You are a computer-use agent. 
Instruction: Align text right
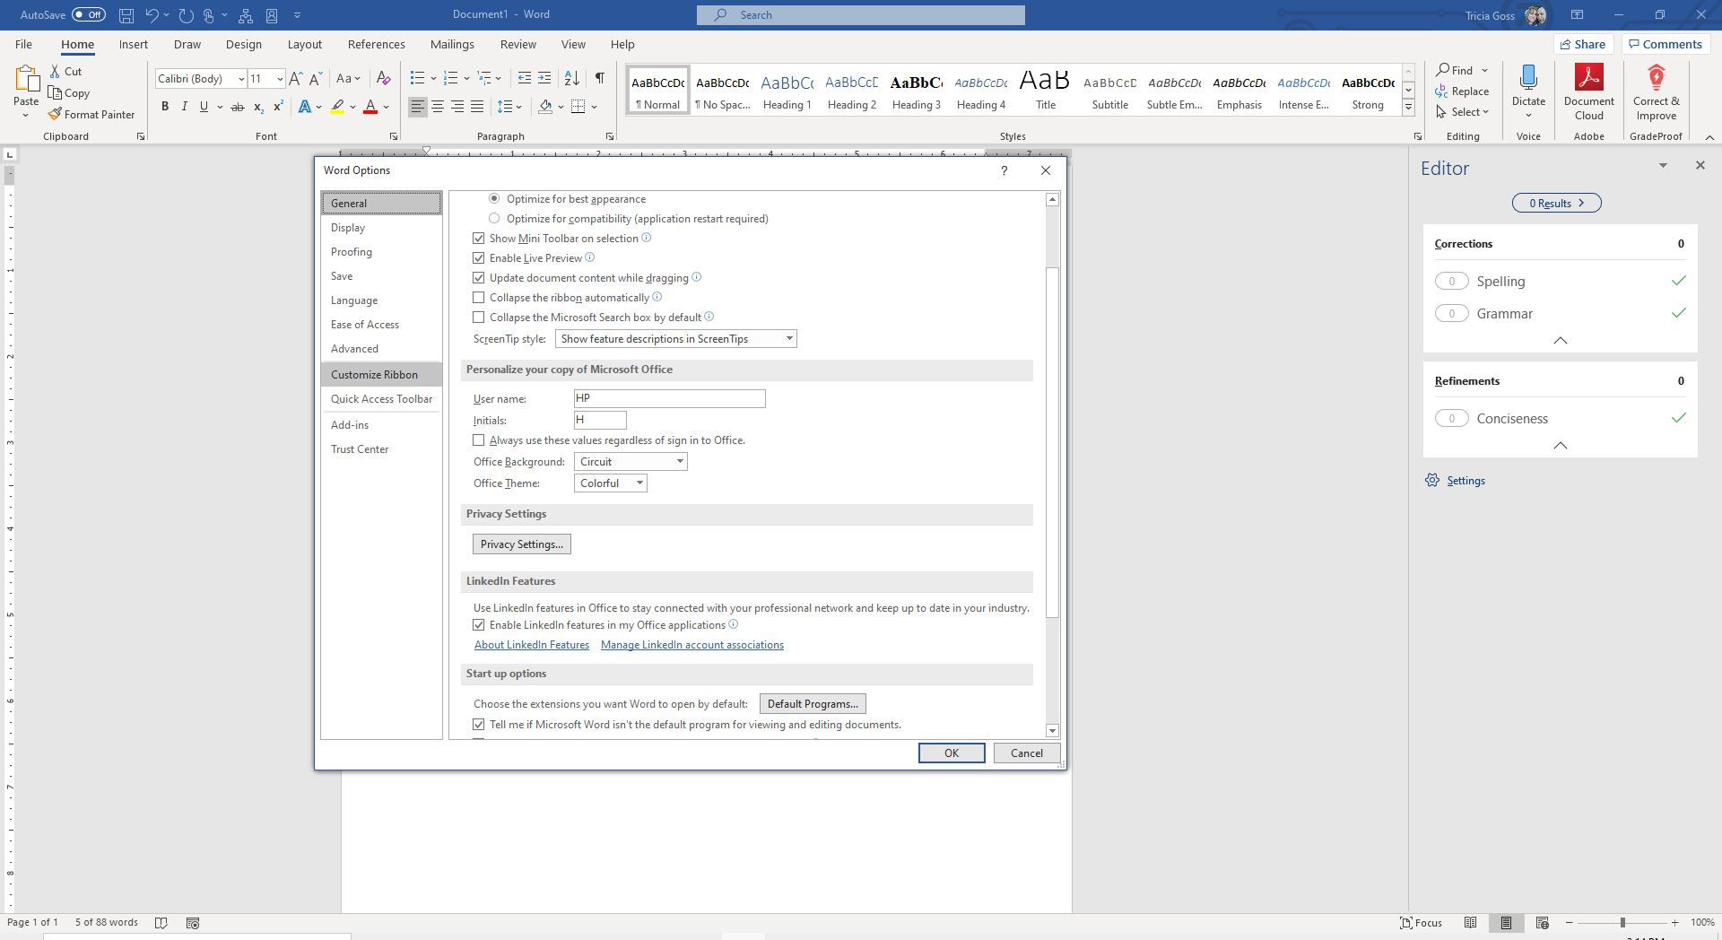[x=457, y=107]
